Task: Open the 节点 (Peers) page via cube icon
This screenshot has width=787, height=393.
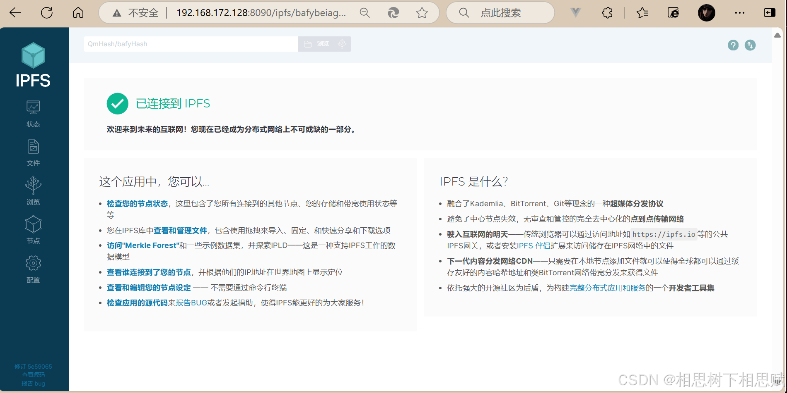Action: [33, 229]
